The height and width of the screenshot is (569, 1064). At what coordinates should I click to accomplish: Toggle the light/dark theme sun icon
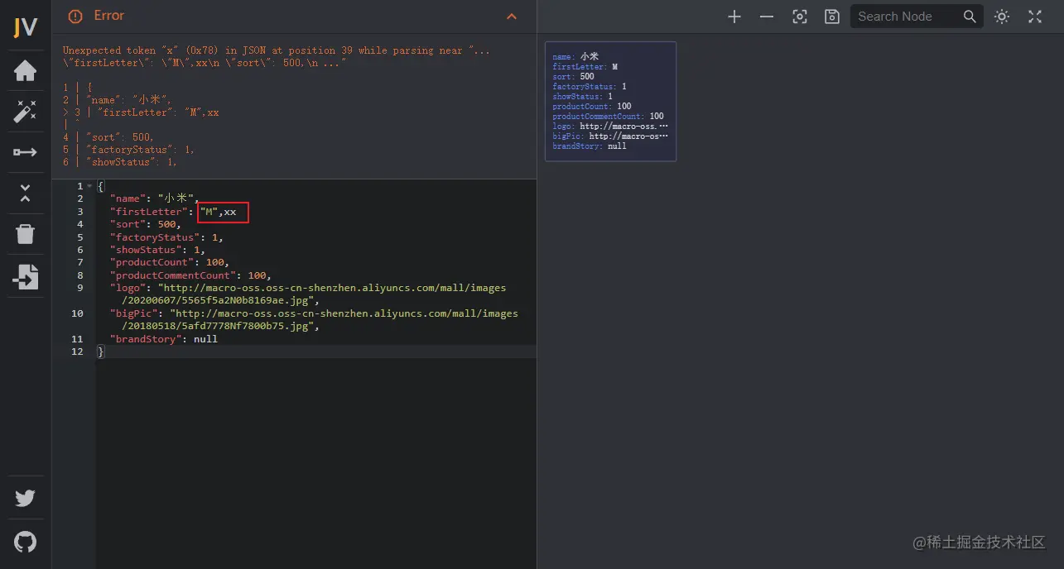tap(1002, 17)
